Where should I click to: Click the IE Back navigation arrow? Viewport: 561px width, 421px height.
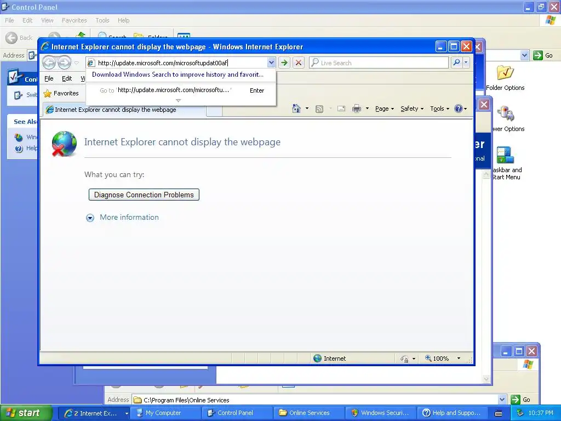49,62
